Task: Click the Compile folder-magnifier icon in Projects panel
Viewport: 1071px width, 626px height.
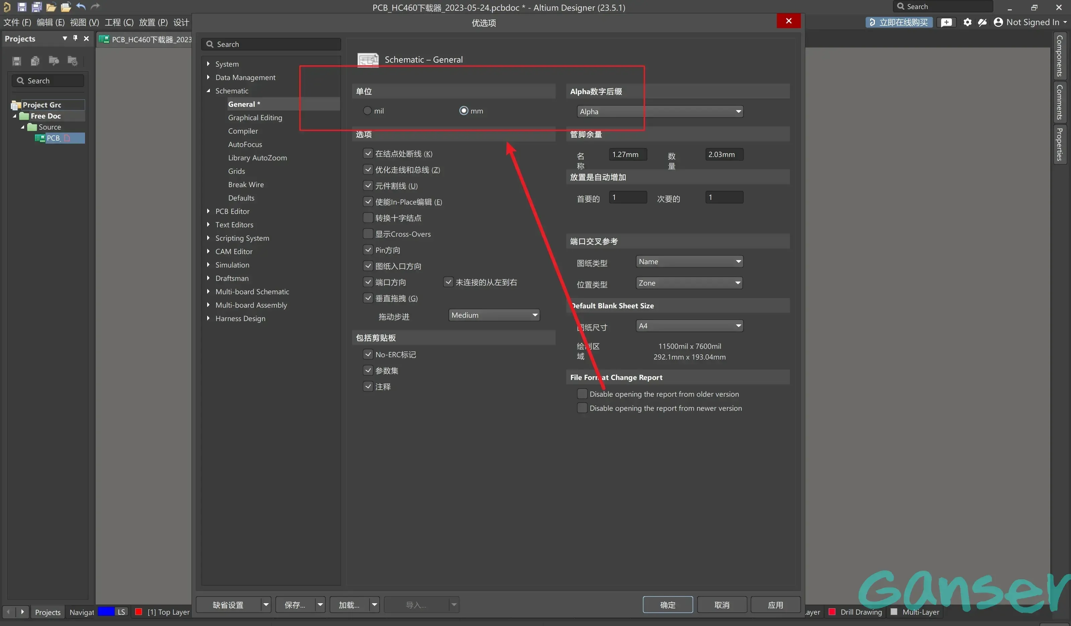Action: pyautogui.click(x=54, y=61)
